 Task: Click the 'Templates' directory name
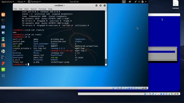80,39
